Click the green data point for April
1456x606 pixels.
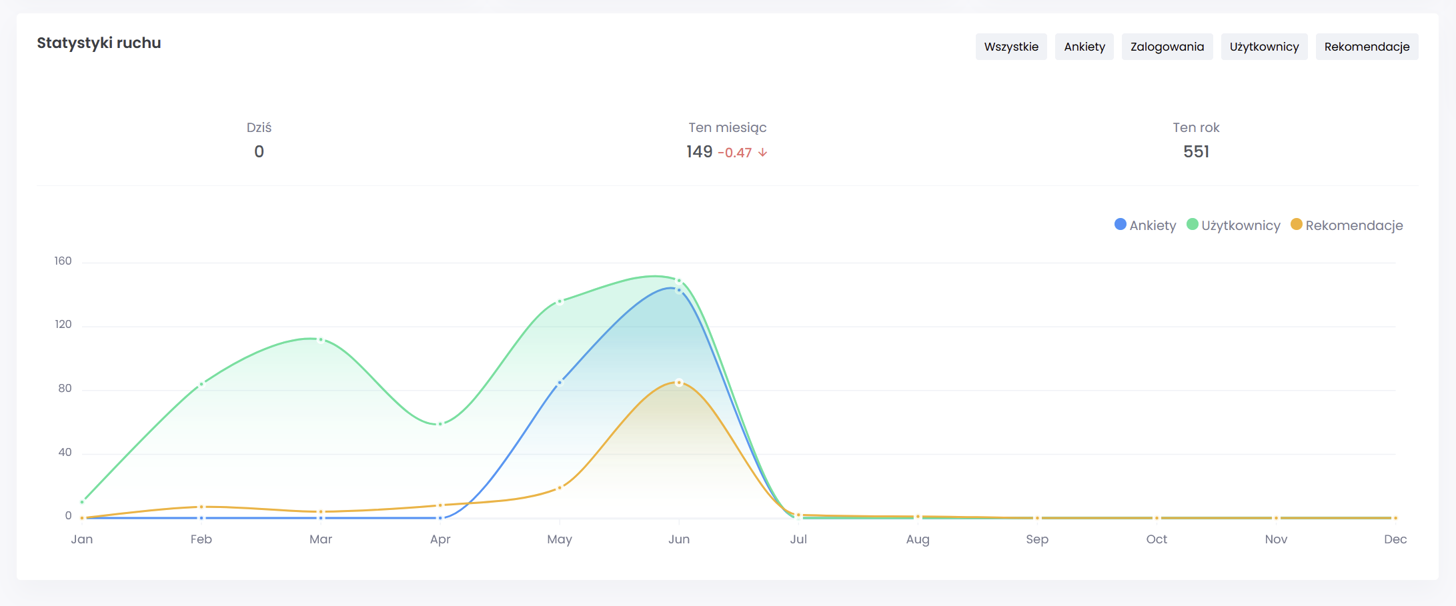click(x=440, y=424)
